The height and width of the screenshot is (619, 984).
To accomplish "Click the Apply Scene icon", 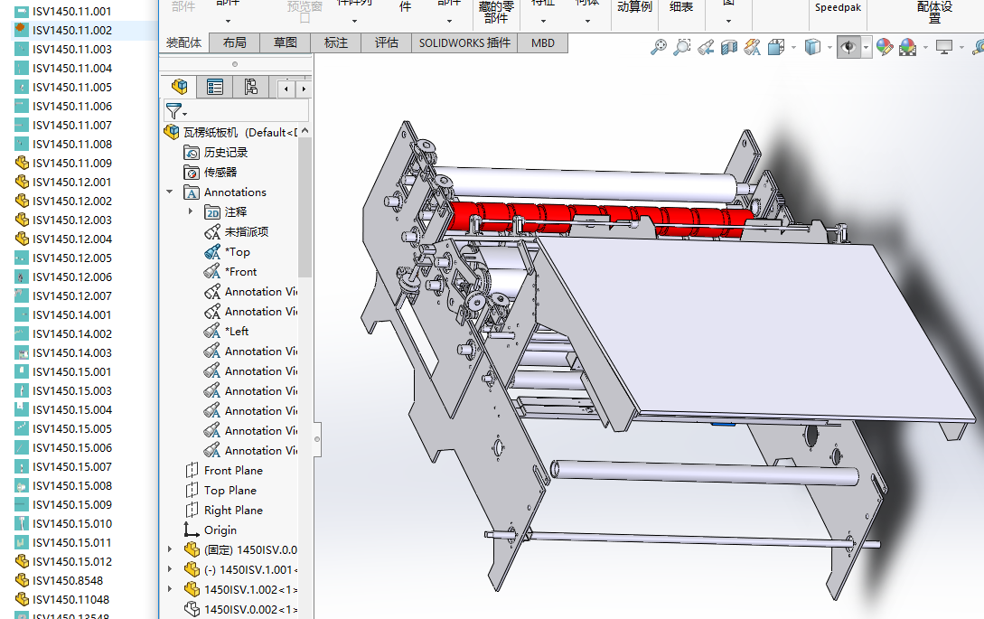I will pyautogui.click(x=907, y=47).
